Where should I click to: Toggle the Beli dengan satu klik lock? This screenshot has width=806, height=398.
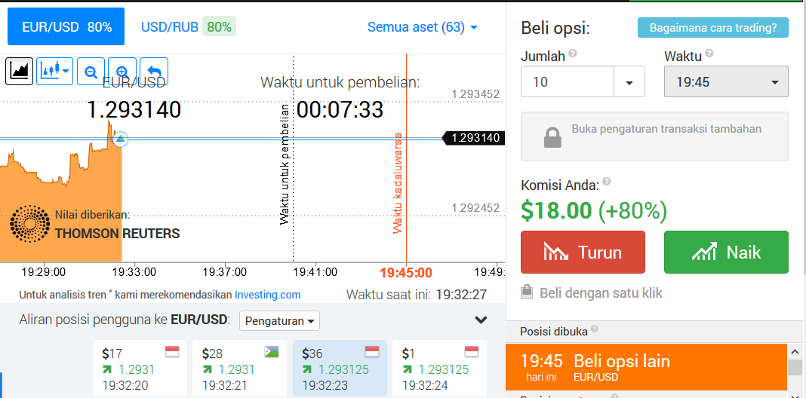tap(527, 292)
